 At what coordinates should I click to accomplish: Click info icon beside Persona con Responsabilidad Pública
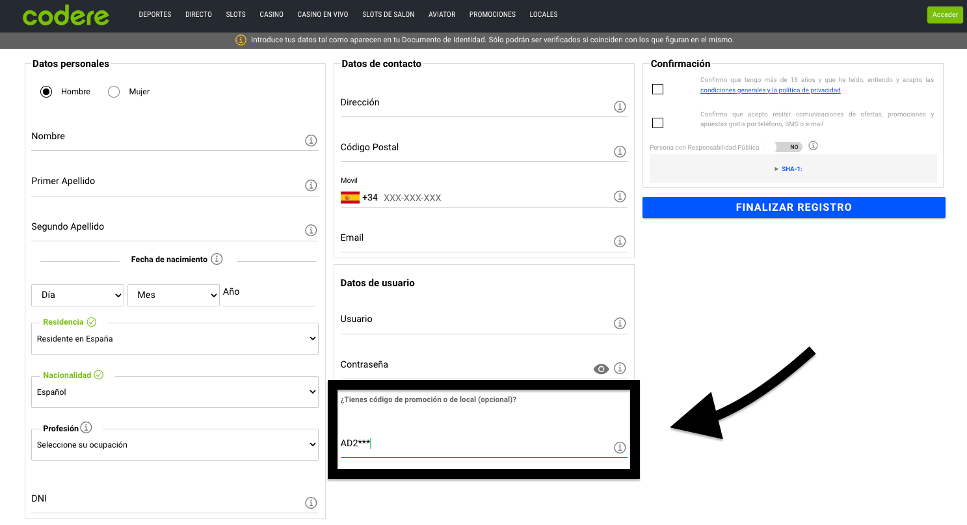pos(813,146)
